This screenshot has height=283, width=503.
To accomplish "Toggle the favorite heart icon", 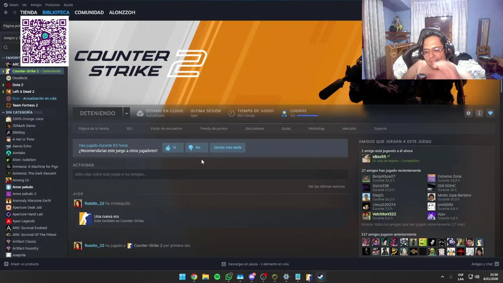I will click(490, 113).
